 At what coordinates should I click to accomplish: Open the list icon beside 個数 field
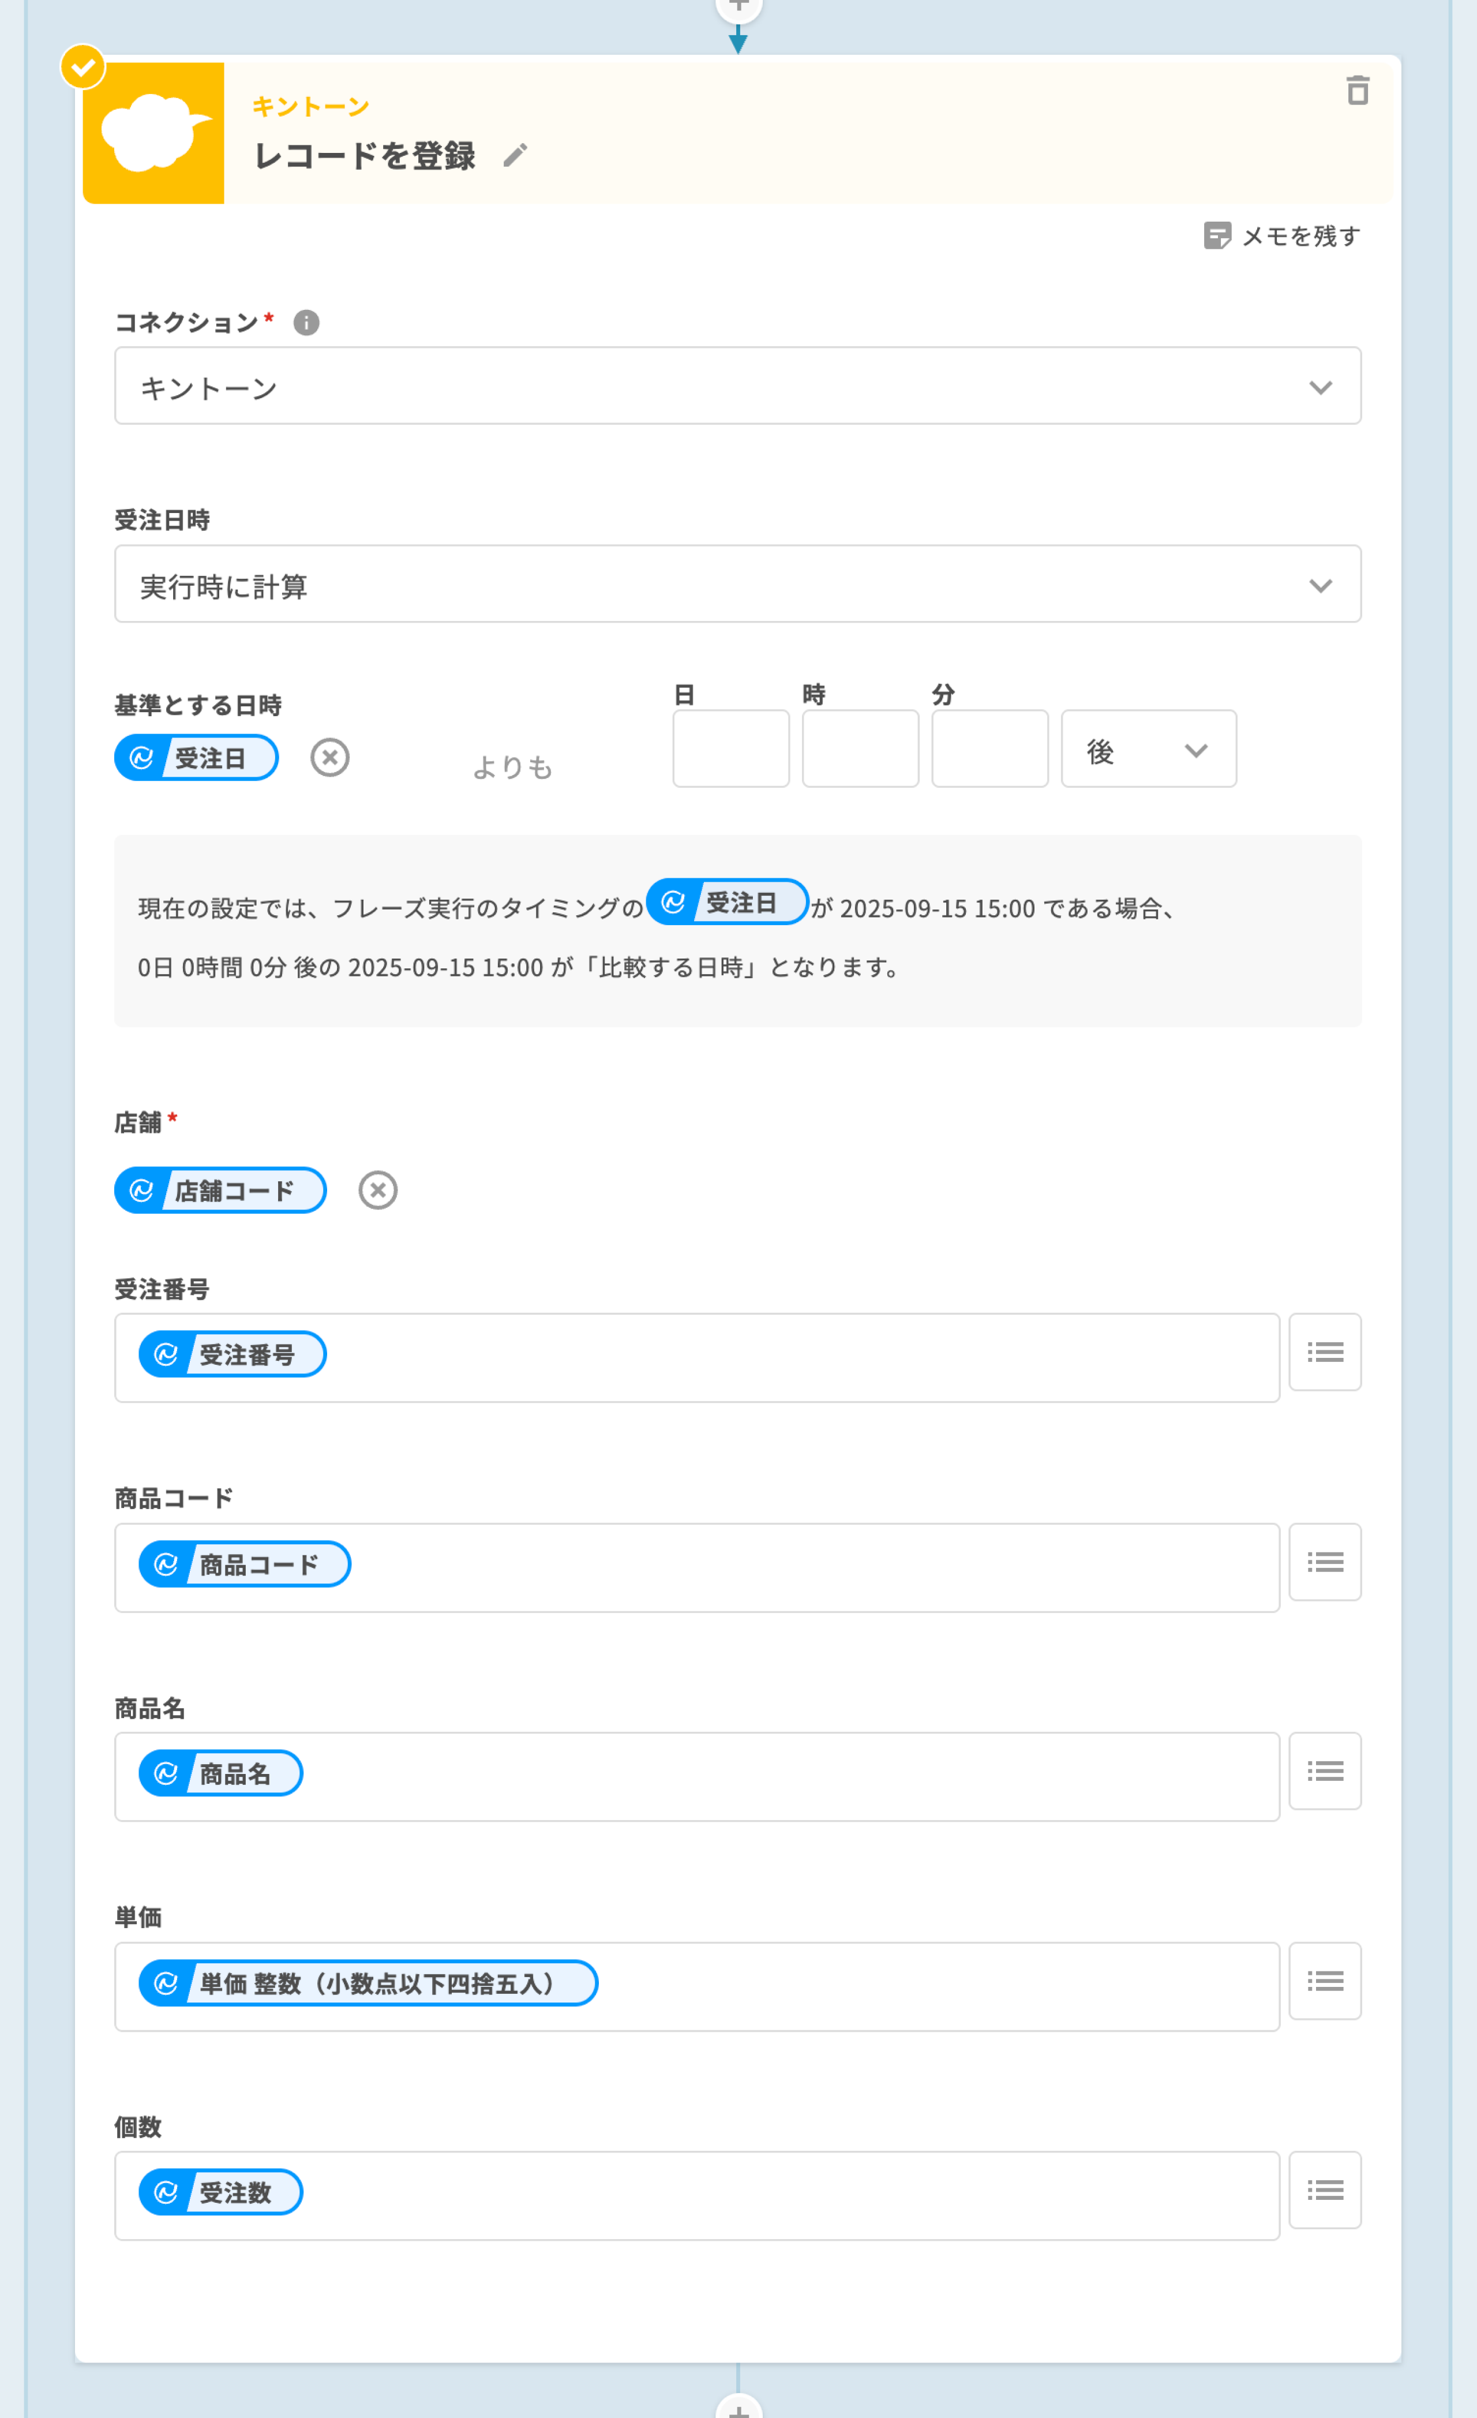[x=1325, y=2190]
